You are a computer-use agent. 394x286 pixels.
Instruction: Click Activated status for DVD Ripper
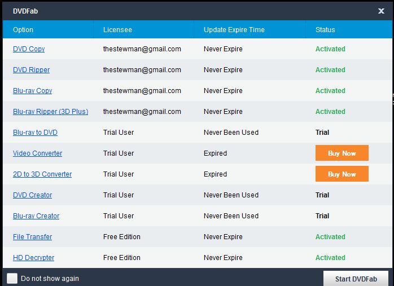pyautogui.click(x=330, y=70)
